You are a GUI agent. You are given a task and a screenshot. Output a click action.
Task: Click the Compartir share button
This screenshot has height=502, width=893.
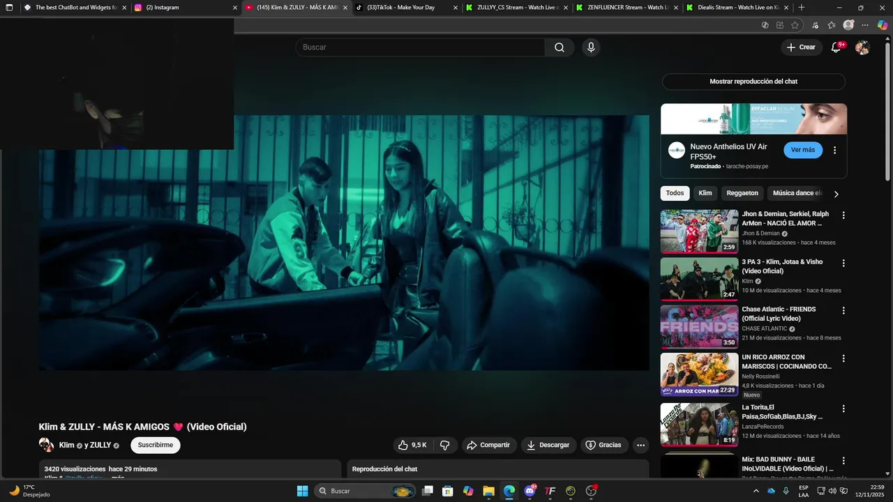coord(488,445)
